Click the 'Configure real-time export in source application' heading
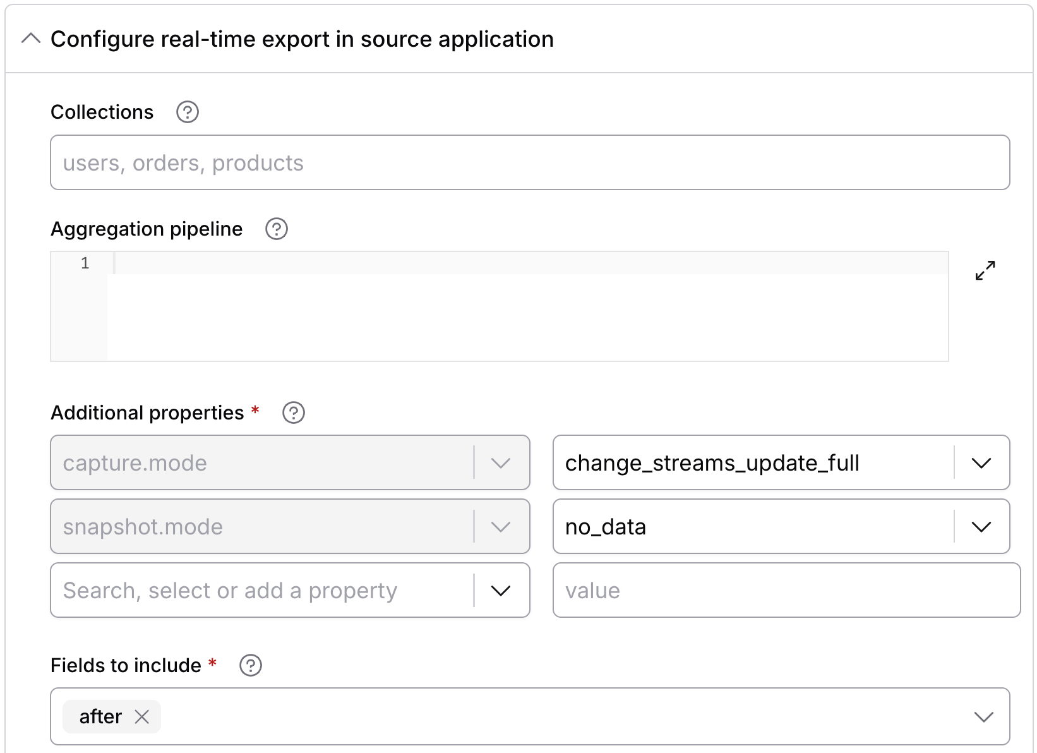 click(x=302, y=39)
